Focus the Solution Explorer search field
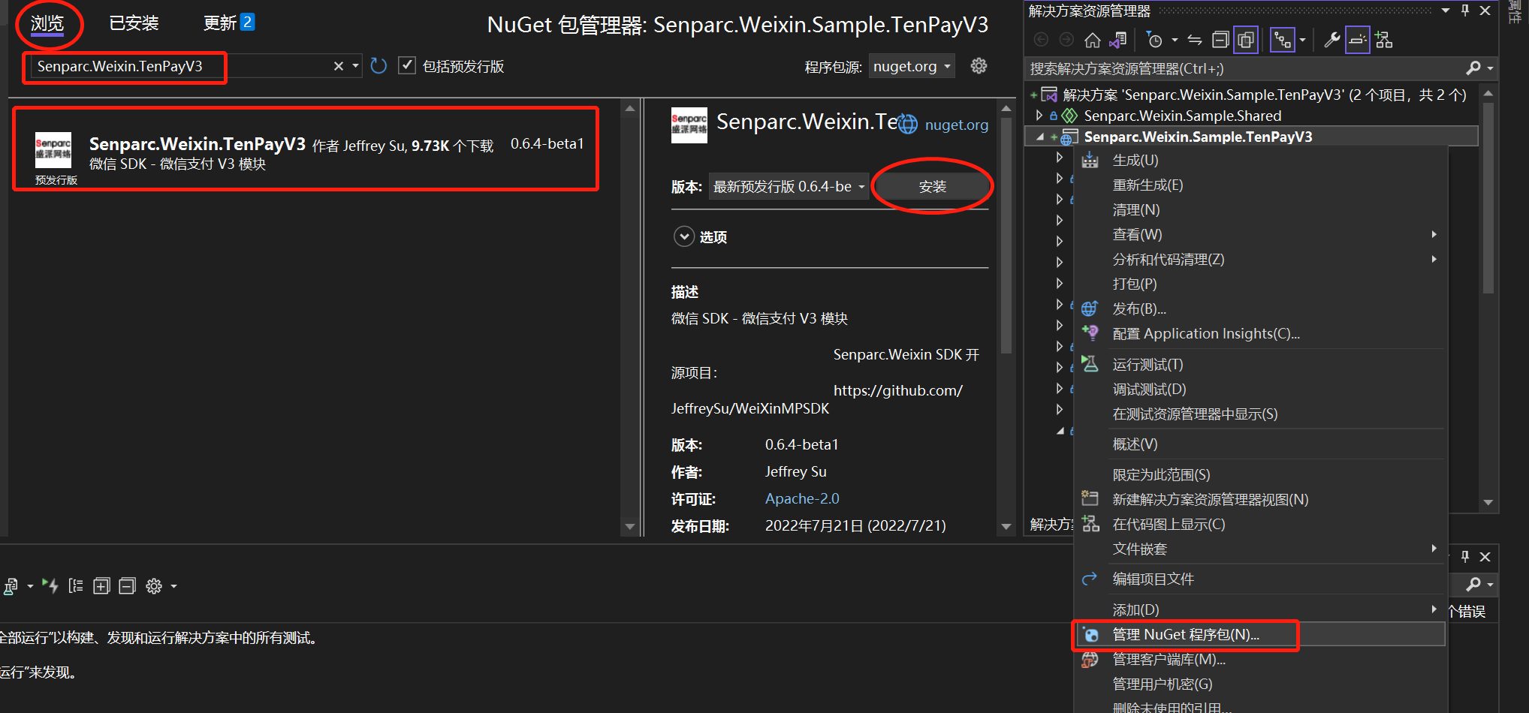 point(1245,68)
